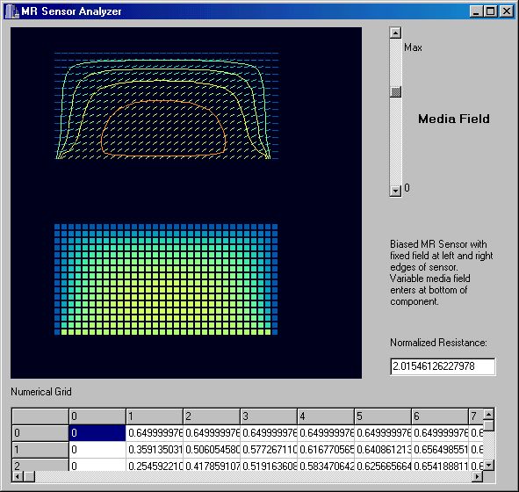Select cell with value 0.519163608
The width and height of the screenshot is (519, 492).
[x=269, y=467]
